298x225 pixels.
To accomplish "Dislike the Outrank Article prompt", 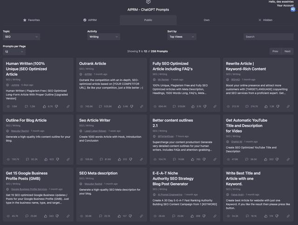I will (131, 106).
